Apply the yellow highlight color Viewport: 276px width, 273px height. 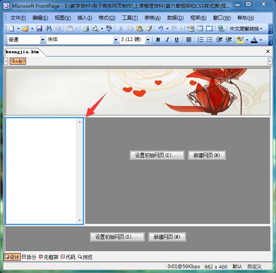pos(240,40)
